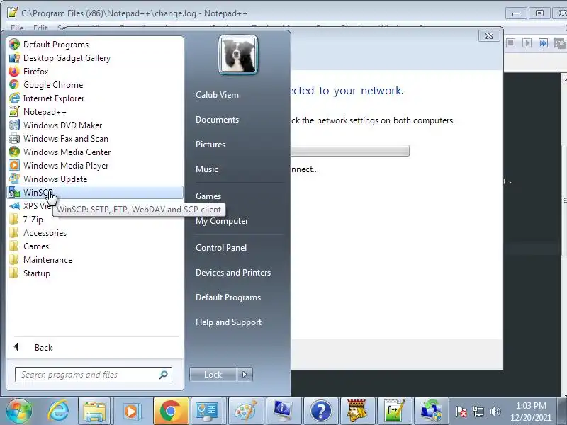The width and height of the screenshot is (567, 425).
Task: Open My Computer
Action: pos(222,221)
